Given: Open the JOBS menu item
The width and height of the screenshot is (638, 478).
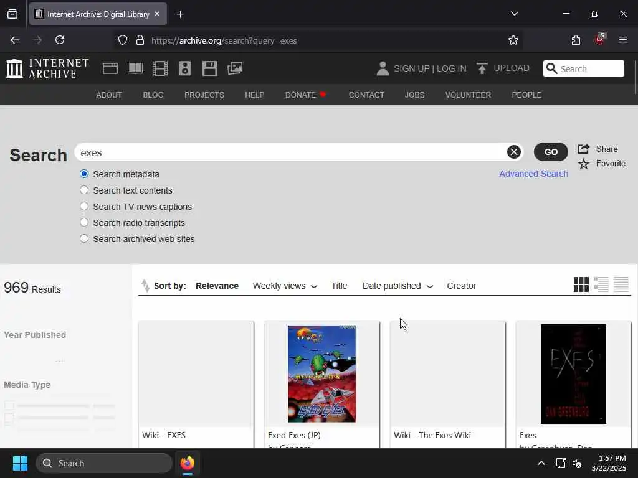Looking at the screenshot, I should tap(414, 95).
